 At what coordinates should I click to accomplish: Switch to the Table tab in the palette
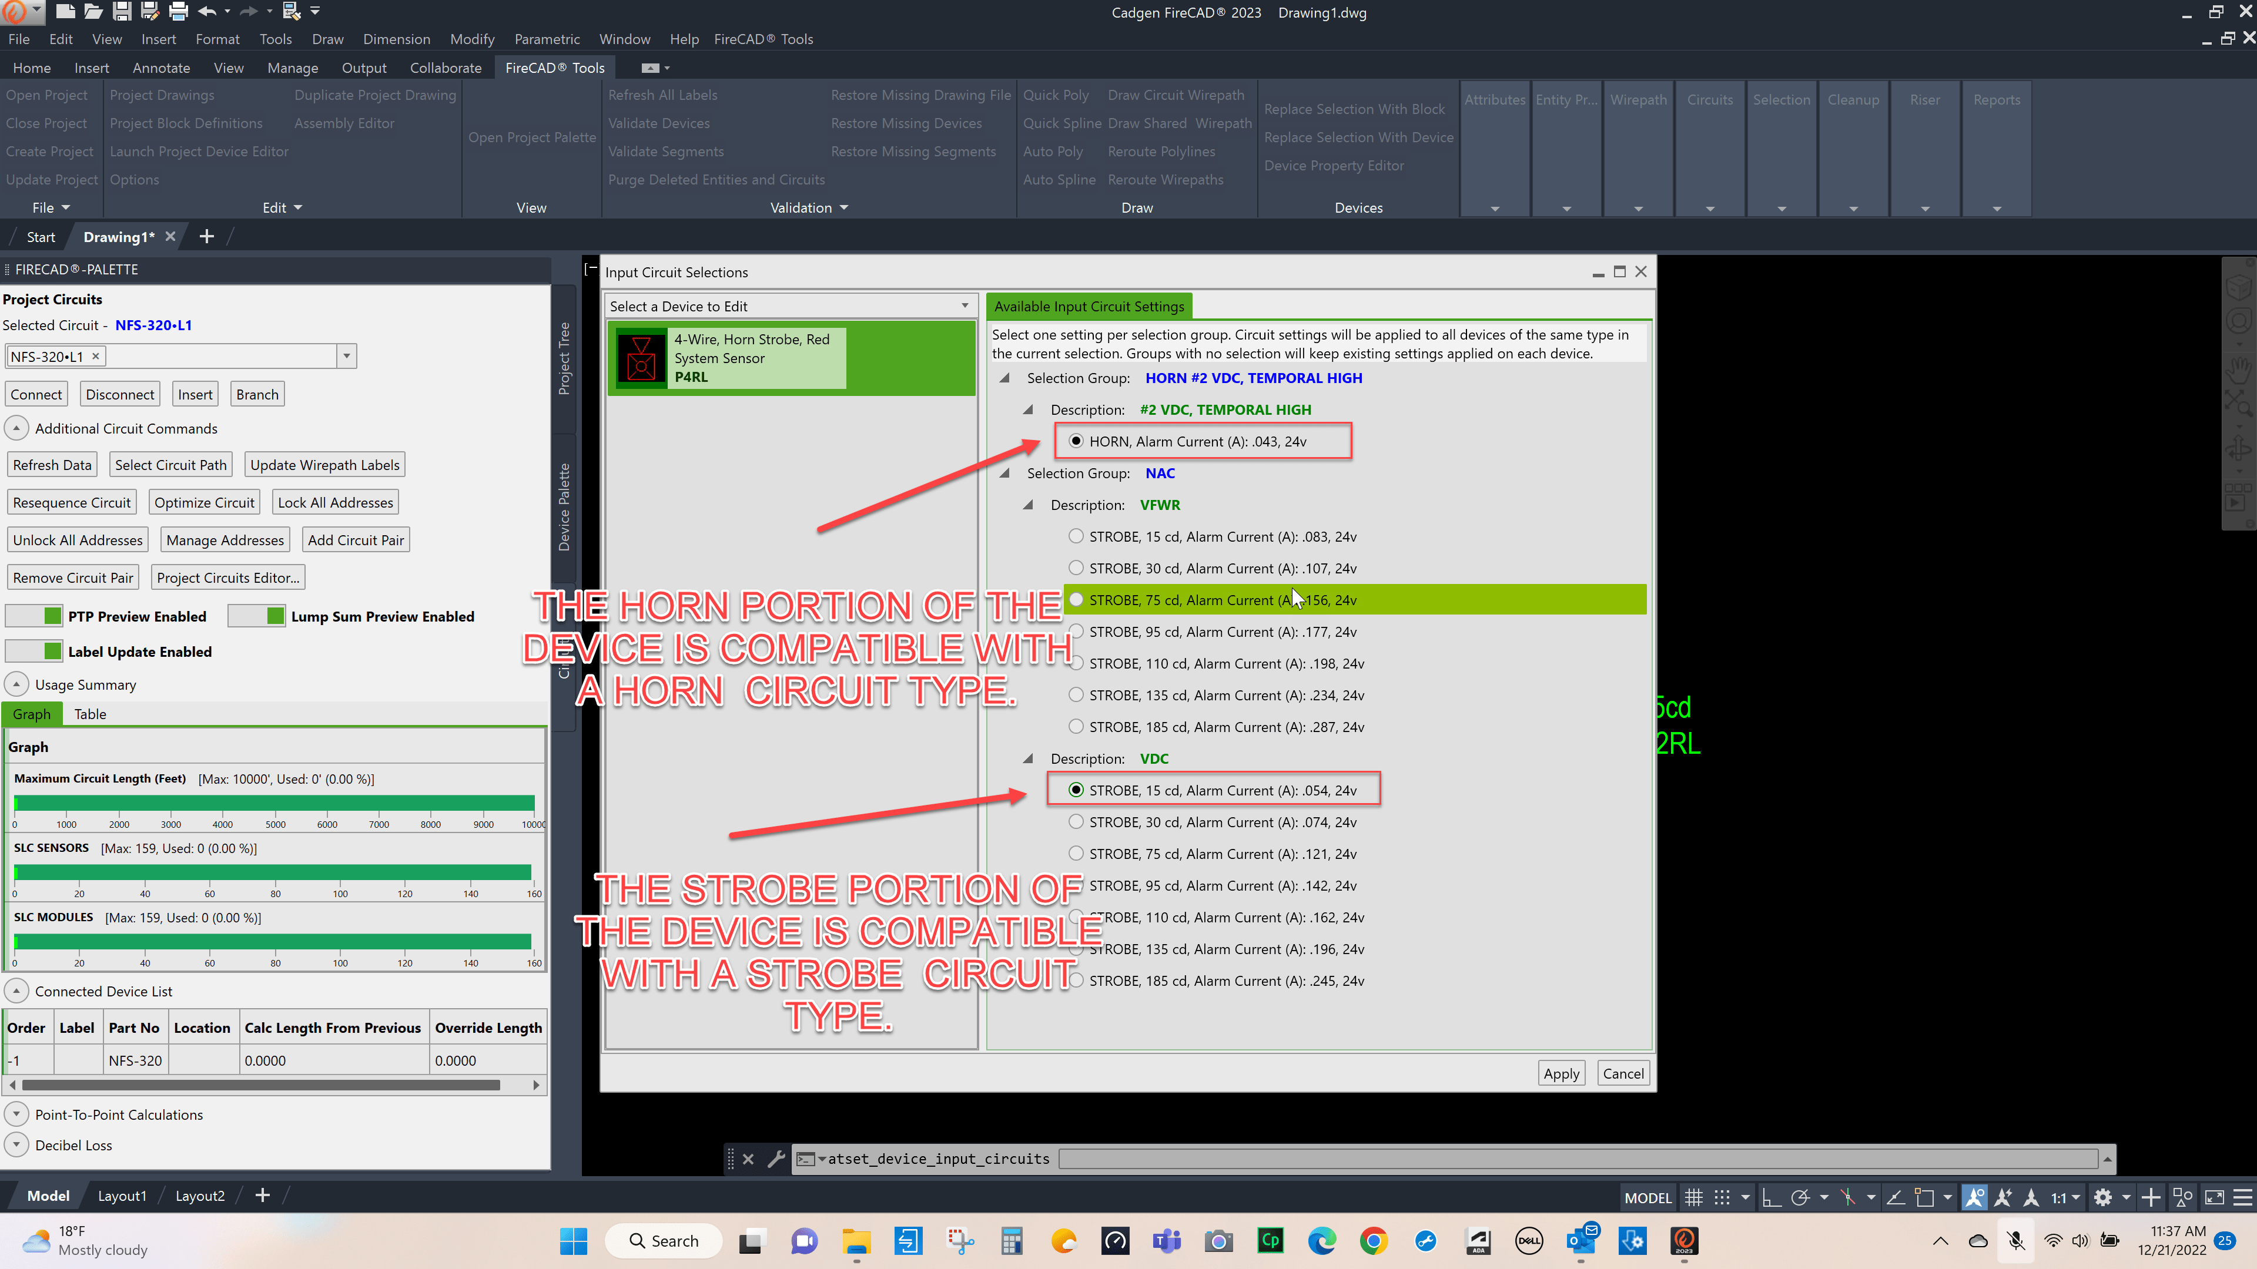pyautogui.click(x=91, y=714)
